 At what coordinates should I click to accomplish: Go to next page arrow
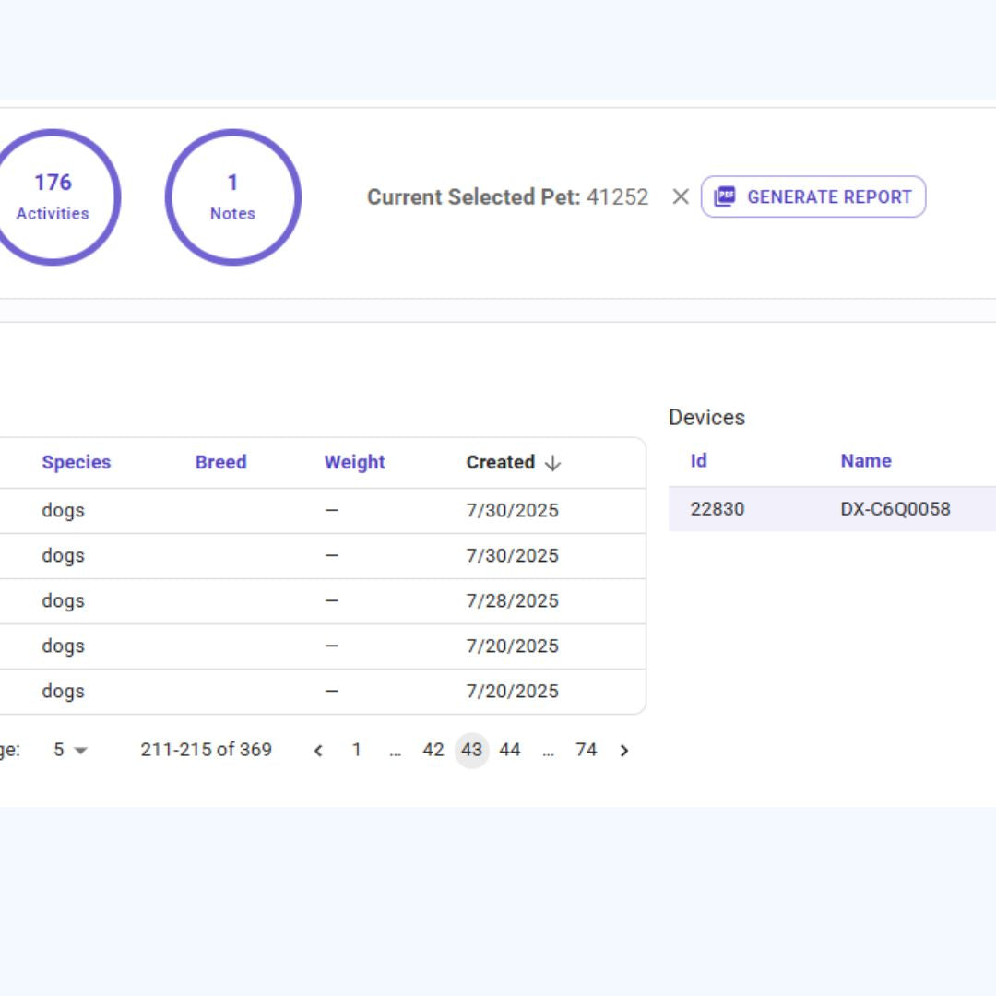point(624,751)
